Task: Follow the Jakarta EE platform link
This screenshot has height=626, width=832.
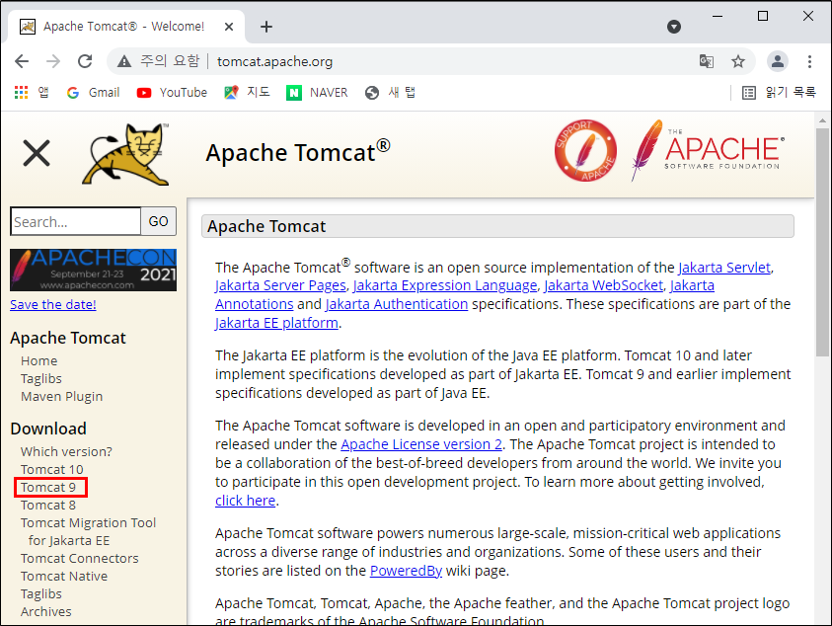Action: (276, 323)
